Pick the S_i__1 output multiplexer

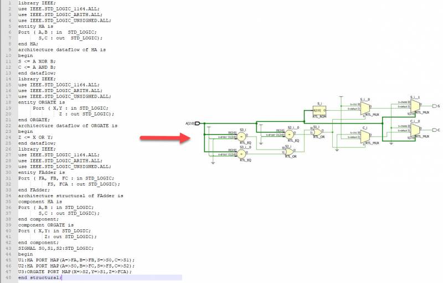pos(414,105)
